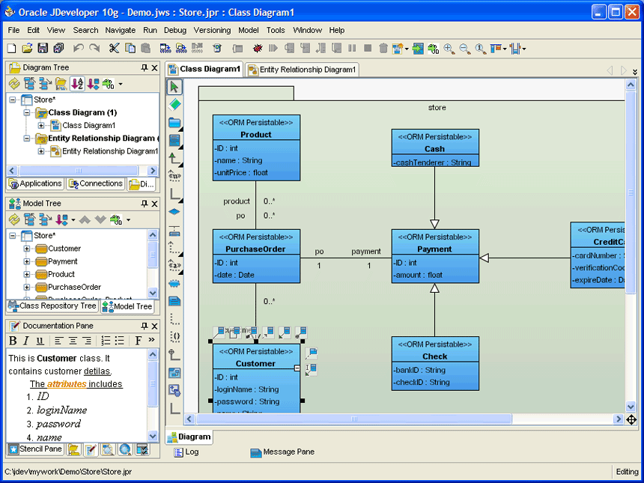This screenshot has height=483, width=644.
Task: Click the Undo toolbar icon
Action: coord(78,49)
